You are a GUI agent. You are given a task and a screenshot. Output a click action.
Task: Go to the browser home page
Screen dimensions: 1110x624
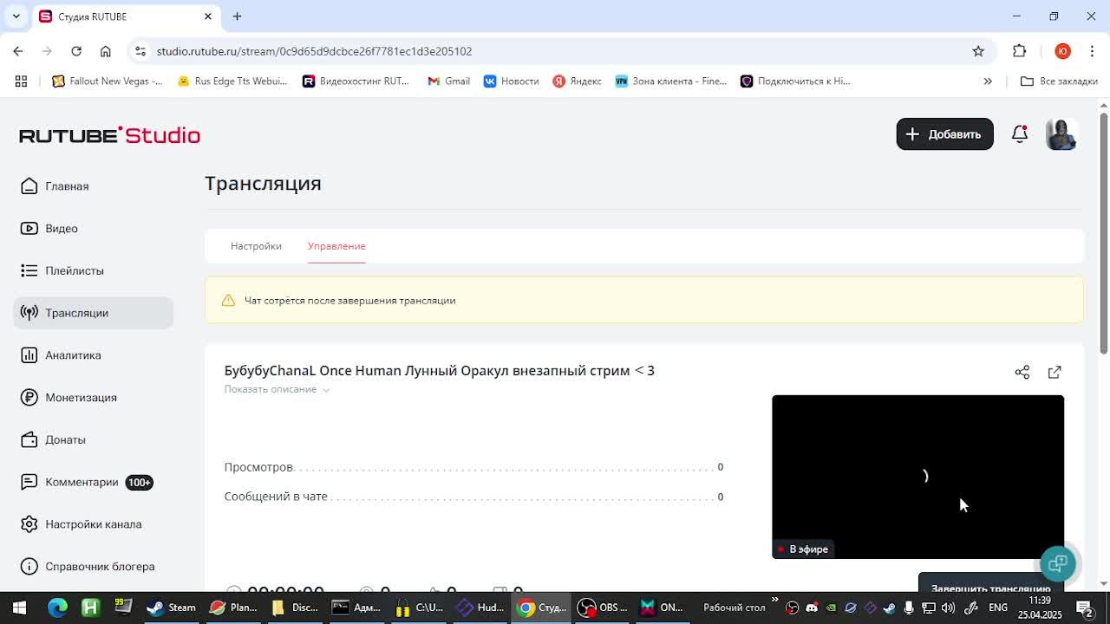[x=106, y=51]
